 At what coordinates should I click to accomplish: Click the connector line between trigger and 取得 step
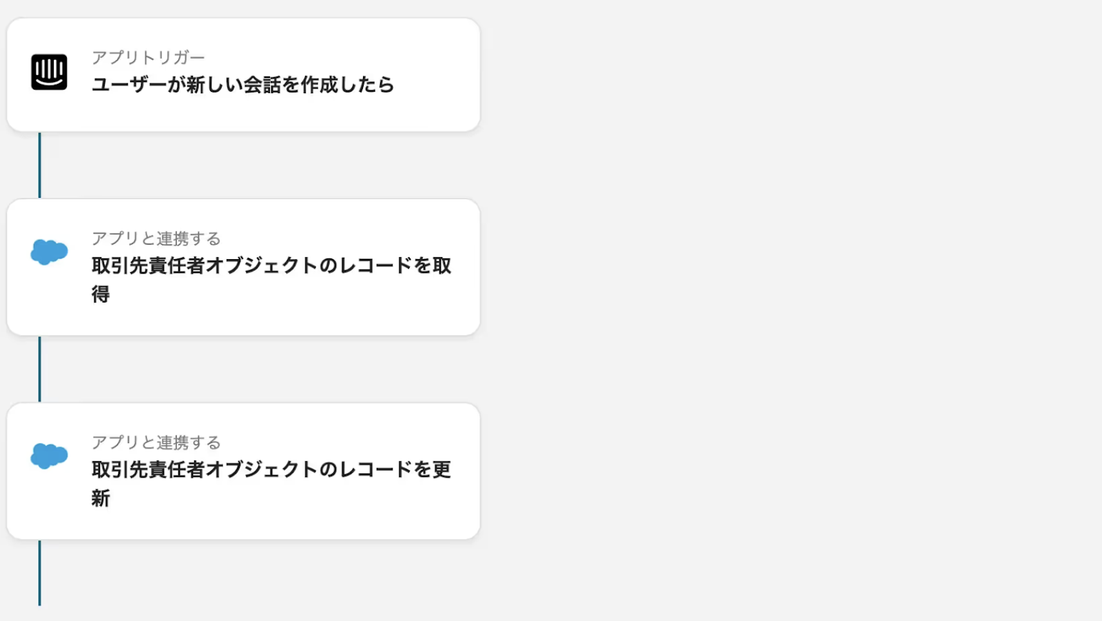coord(40,165)
